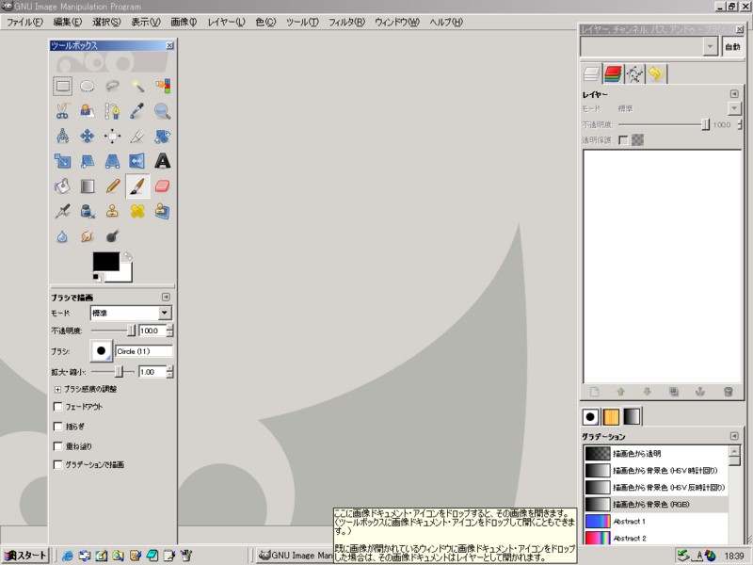Image resolution: width=753 pixels, height=565 pixels.
Task: Open the グラデーション panel configuration menu button
Action: 734,436
